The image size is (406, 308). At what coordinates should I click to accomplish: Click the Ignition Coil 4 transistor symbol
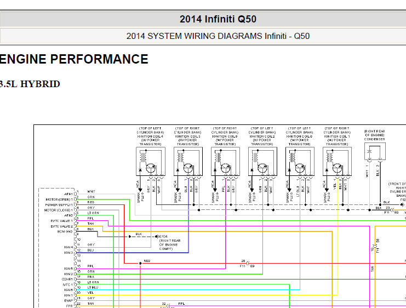coord(151,168)
